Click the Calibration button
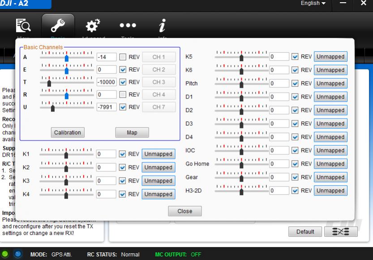373x260 pixels. (68, 132)
